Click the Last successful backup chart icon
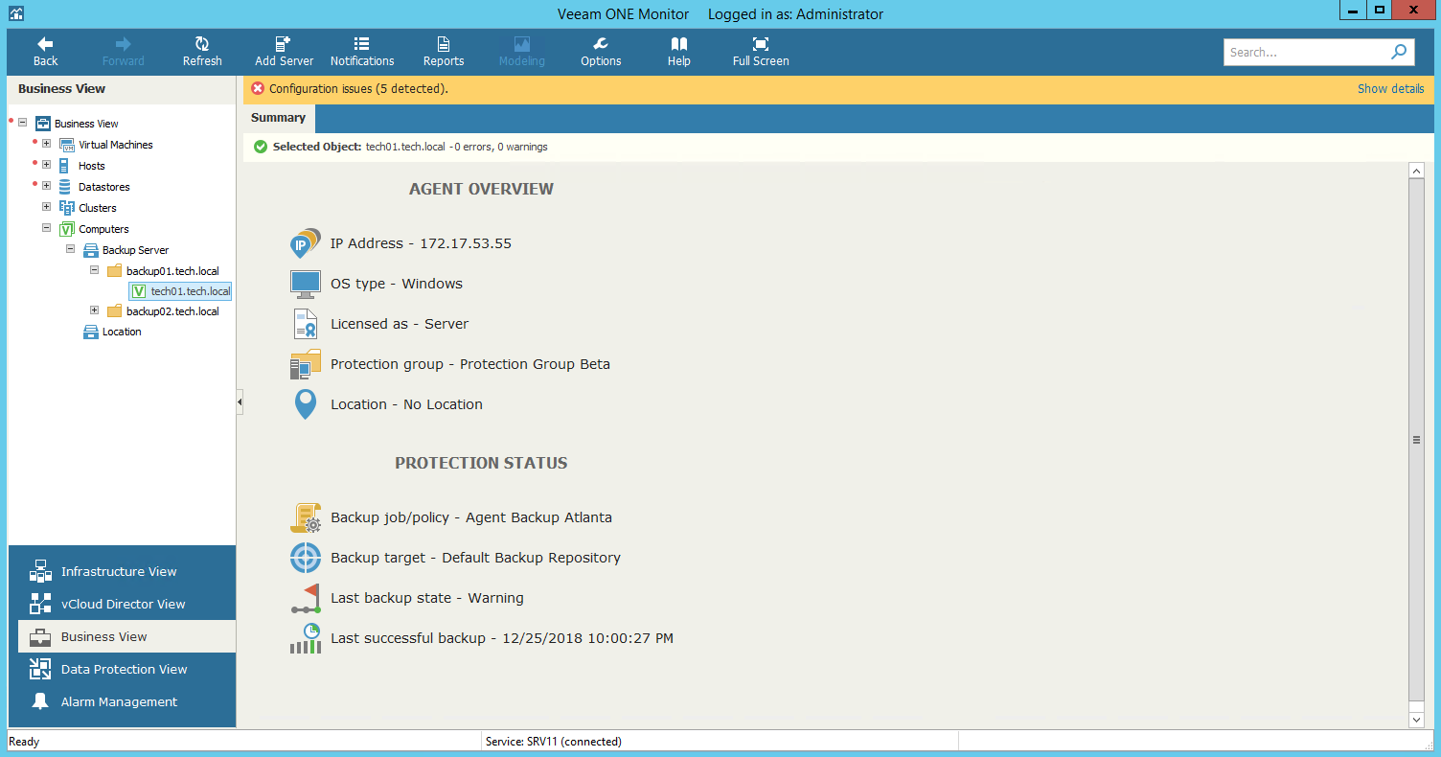Viewport: 1441px width, 757px height. (306, 638)
